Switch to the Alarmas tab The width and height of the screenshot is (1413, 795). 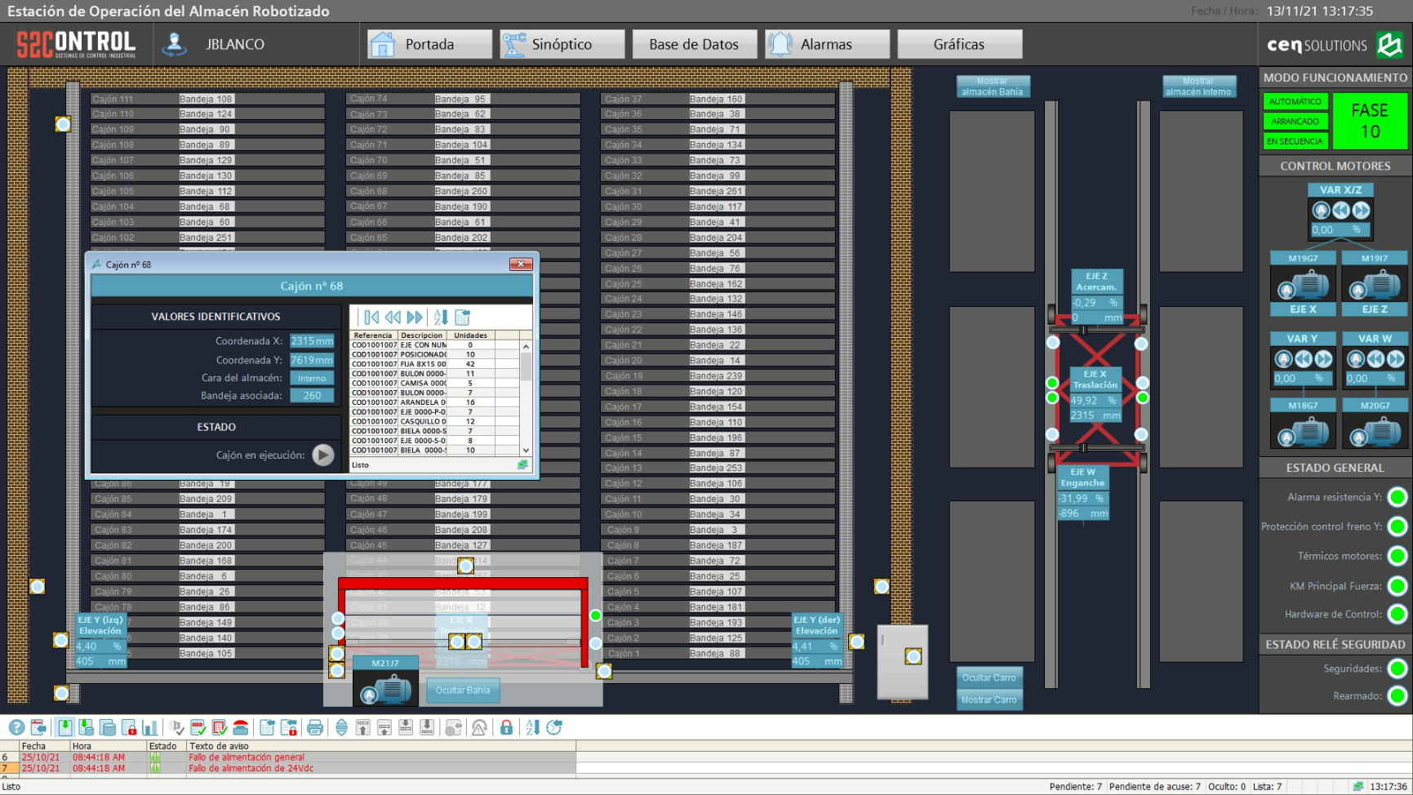point(826,44)
